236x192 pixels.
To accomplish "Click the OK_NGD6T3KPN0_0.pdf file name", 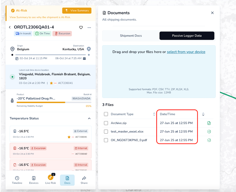I will 129,140.
